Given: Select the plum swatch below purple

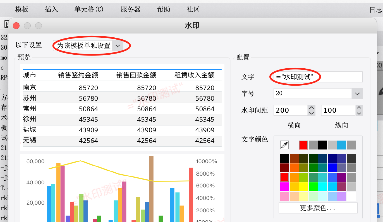Looking at the screenshot, I should 342,187.
